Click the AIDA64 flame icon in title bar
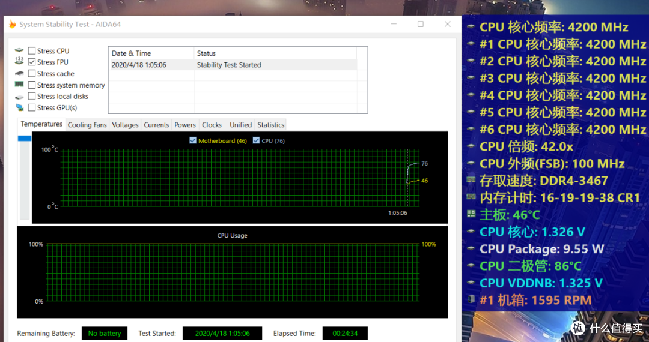The height and width of the screenshot is (342, 649). 13,25
